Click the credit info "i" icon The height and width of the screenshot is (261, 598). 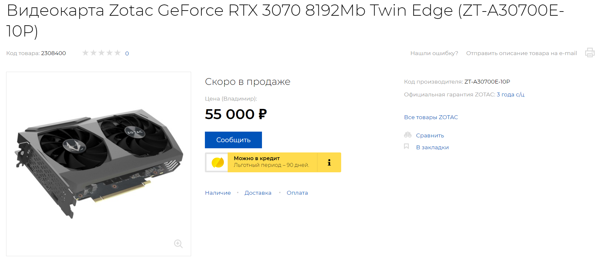tap(329, 163)
